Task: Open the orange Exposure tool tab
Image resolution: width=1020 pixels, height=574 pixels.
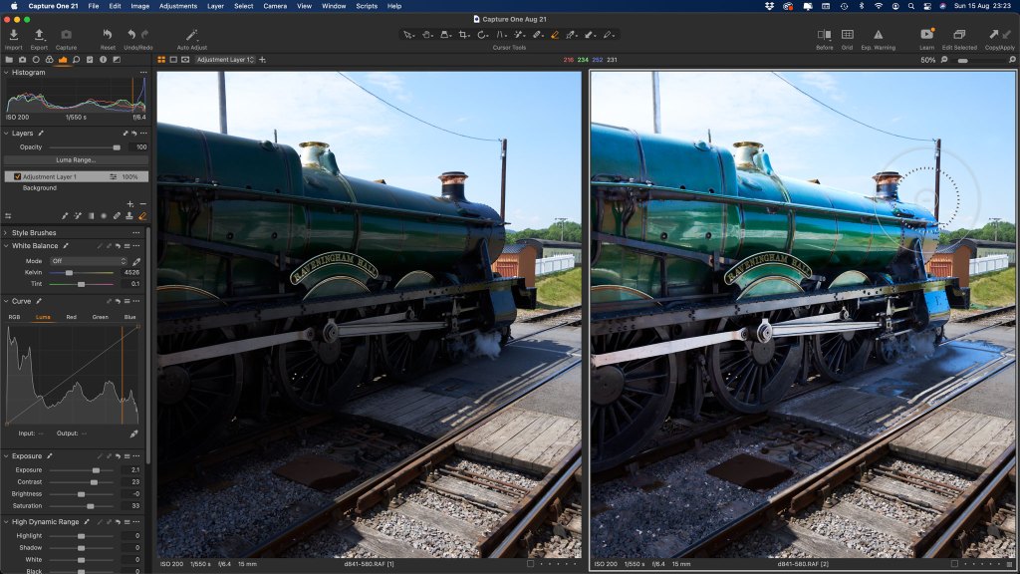Action: tap(63, 60)
